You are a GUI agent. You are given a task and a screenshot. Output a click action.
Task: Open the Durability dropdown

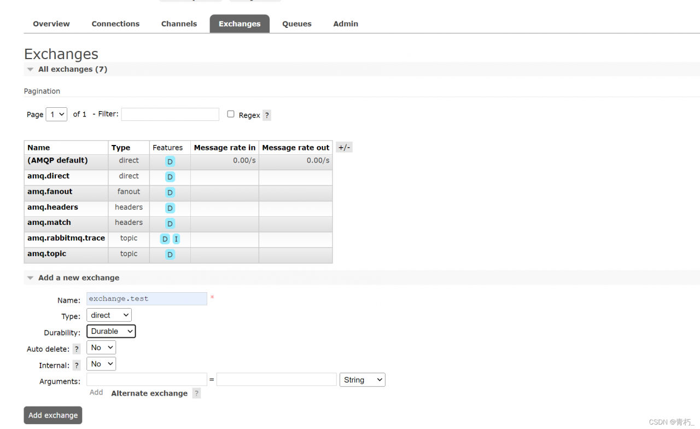111,331
